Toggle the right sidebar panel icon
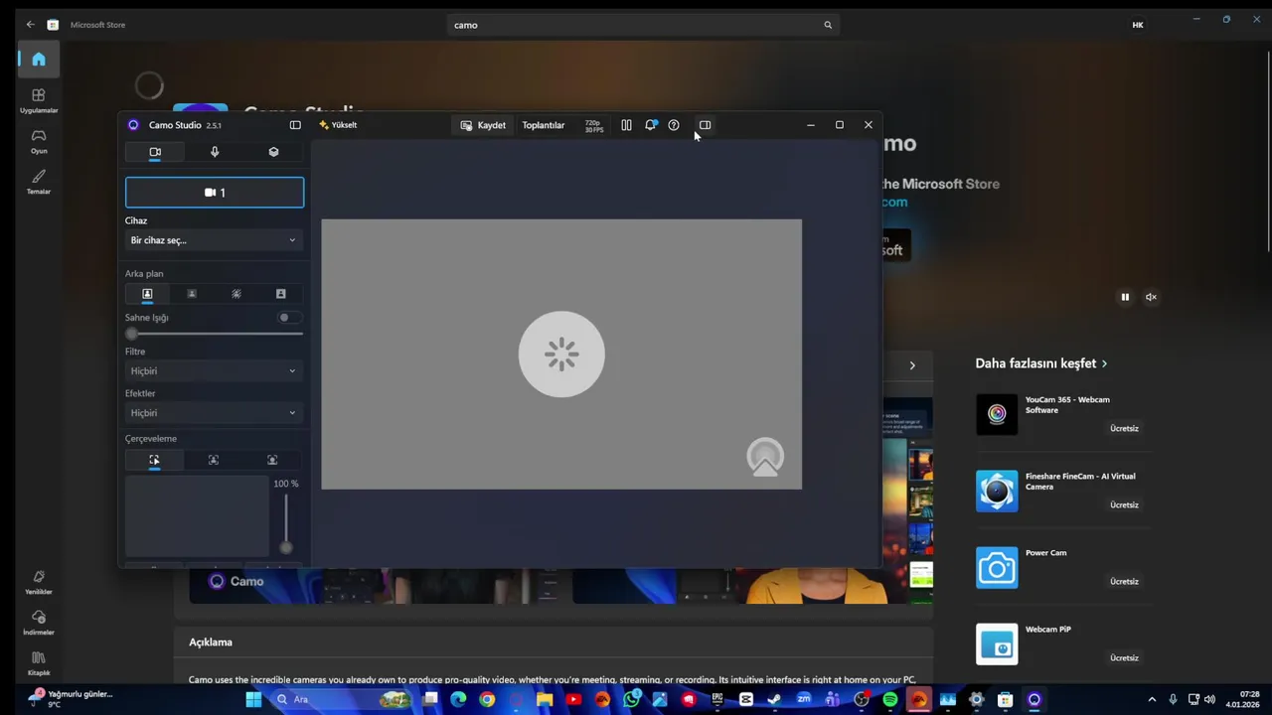 pos(705,125)
